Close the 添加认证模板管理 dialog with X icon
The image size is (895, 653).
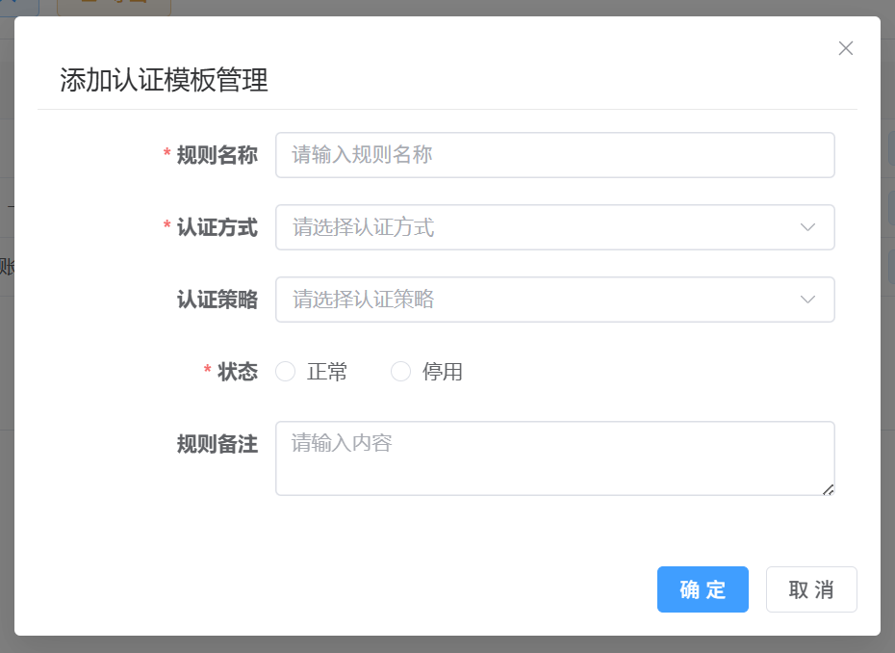(x=846, y=48)
